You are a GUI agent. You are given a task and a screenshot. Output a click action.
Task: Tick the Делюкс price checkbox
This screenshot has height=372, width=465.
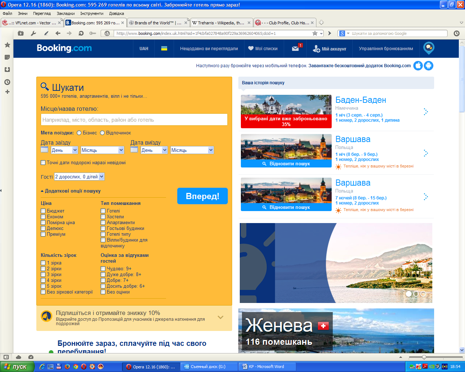coord(43,228)
